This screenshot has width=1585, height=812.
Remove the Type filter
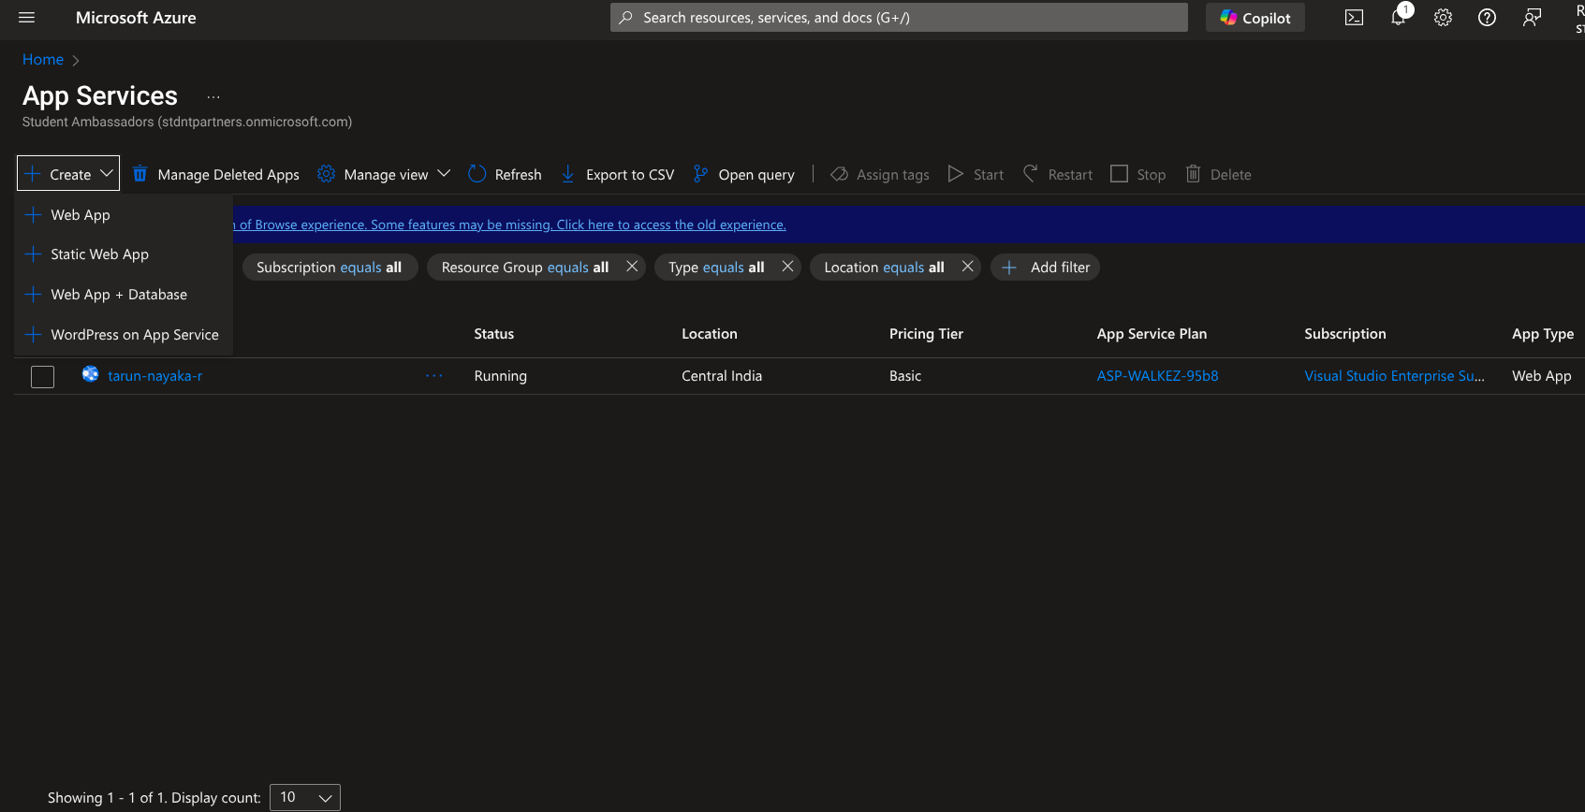pyautogui.click(x=788, y=267)
